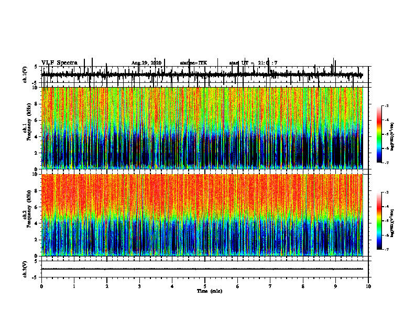The width and height of the screenshot is (415, 321).
Task: Click the "1" tick on the time axis
Action: click(74, 286)
